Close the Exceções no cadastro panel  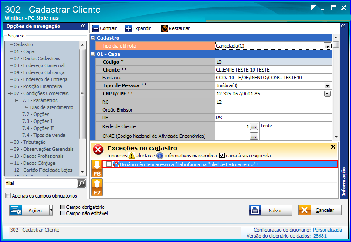tap(333, 147)
